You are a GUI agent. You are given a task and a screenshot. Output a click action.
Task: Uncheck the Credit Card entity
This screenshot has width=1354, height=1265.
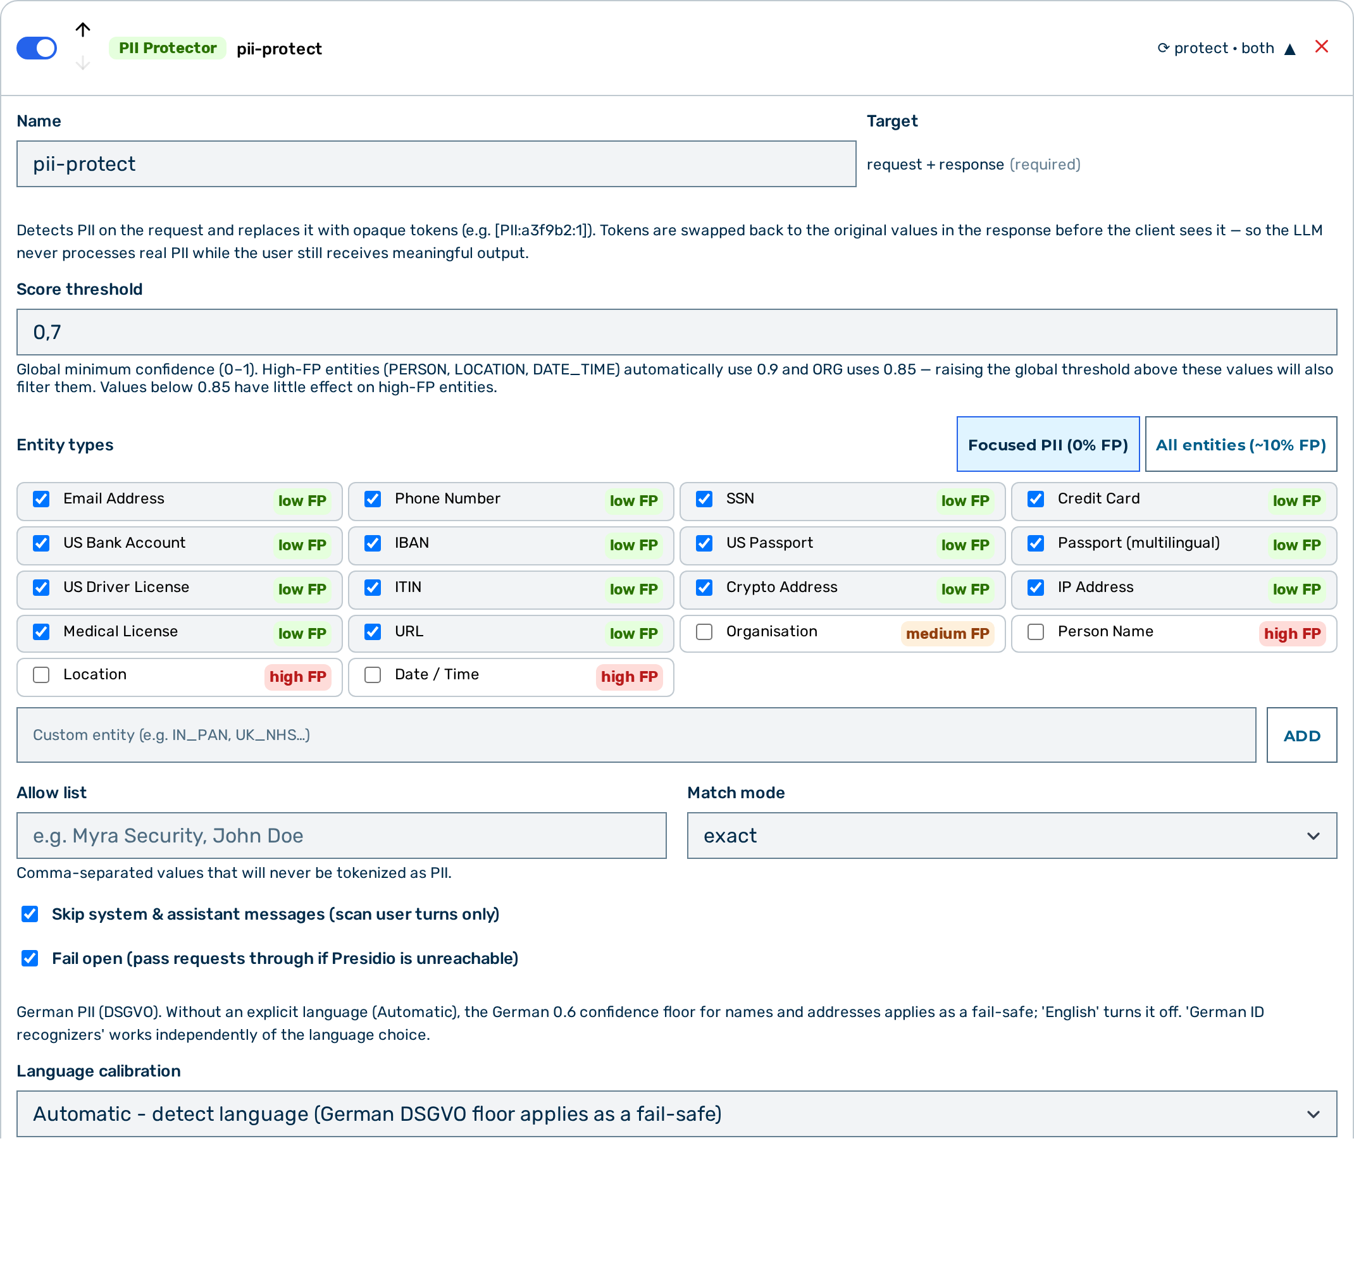pyautogui.click(x=1035, y=499)
